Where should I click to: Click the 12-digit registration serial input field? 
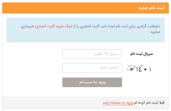point(92,54)
